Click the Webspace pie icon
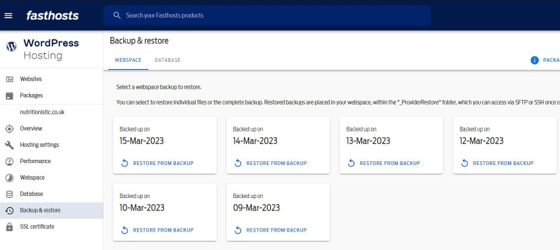Screen dimensions: 560x250 (10, 178)
